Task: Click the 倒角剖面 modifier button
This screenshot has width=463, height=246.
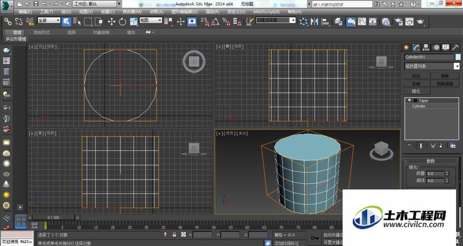Action: (445, 84)
